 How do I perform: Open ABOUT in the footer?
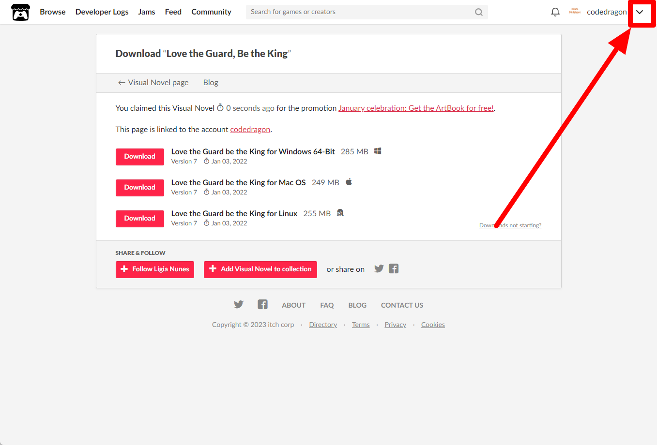(294, 305)
